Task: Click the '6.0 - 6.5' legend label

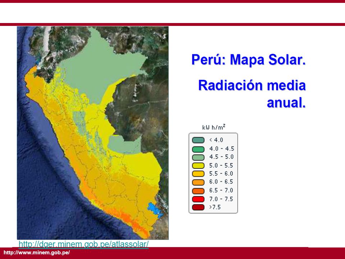Action: [221, 182]
